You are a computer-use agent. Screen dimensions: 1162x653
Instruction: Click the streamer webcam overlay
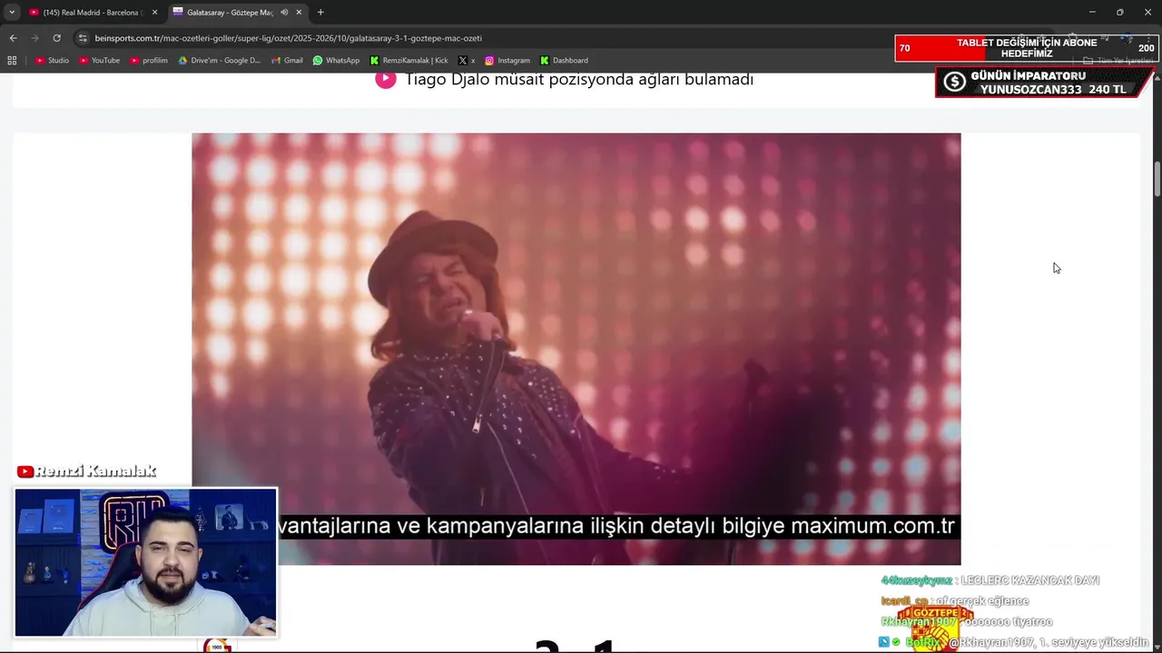(x=145, y=562)
